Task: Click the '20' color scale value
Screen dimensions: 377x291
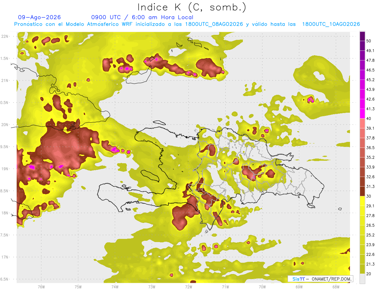Action: click(369, 274)
